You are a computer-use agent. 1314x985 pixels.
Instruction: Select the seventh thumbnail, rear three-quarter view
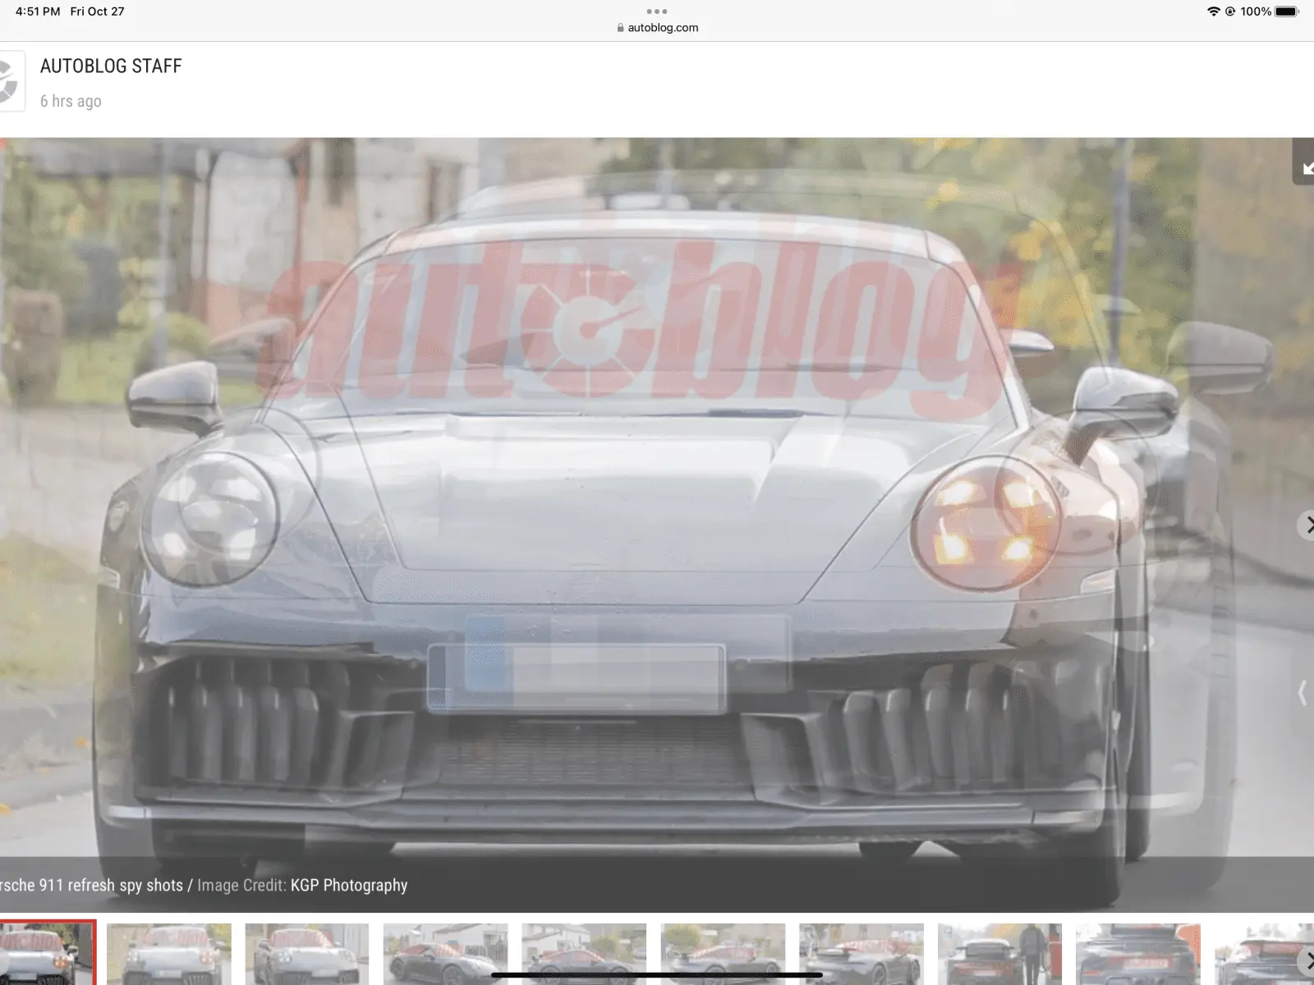point(861,955)
